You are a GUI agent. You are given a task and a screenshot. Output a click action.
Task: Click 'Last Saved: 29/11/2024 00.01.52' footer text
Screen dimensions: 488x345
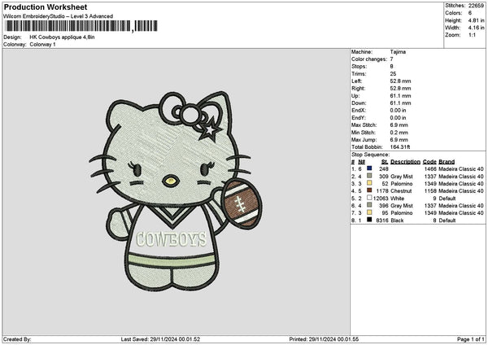(x=160, y=339)
